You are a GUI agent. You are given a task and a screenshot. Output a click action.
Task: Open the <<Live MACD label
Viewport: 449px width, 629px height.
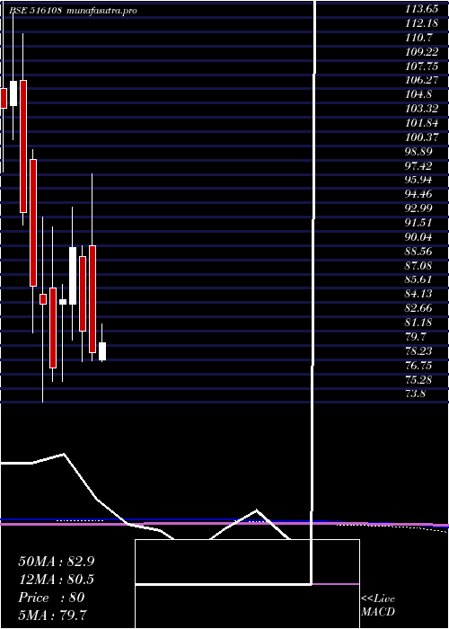(x=378, y=605)
